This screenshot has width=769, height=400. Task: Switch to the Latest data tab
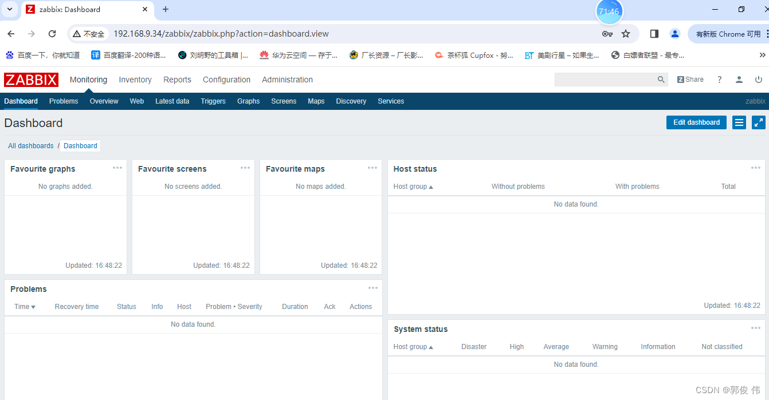[172, 101]
